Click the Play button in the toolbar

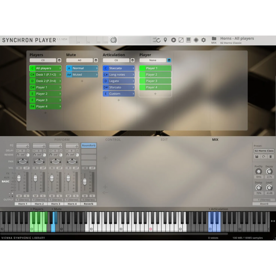point(174,40)
